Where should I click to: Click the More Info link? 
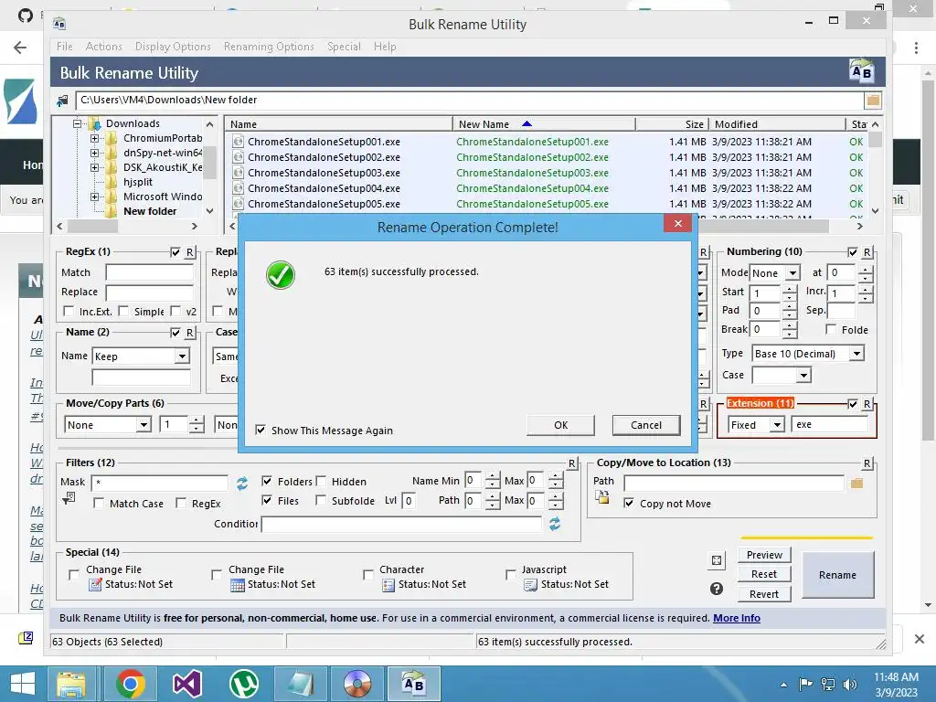click(x=737, y=618)
